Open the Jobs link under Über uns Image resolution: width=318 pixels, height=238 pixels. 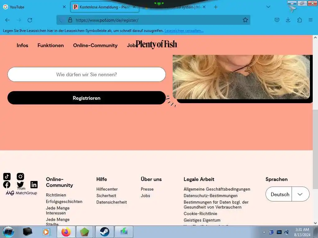[145, 196]
